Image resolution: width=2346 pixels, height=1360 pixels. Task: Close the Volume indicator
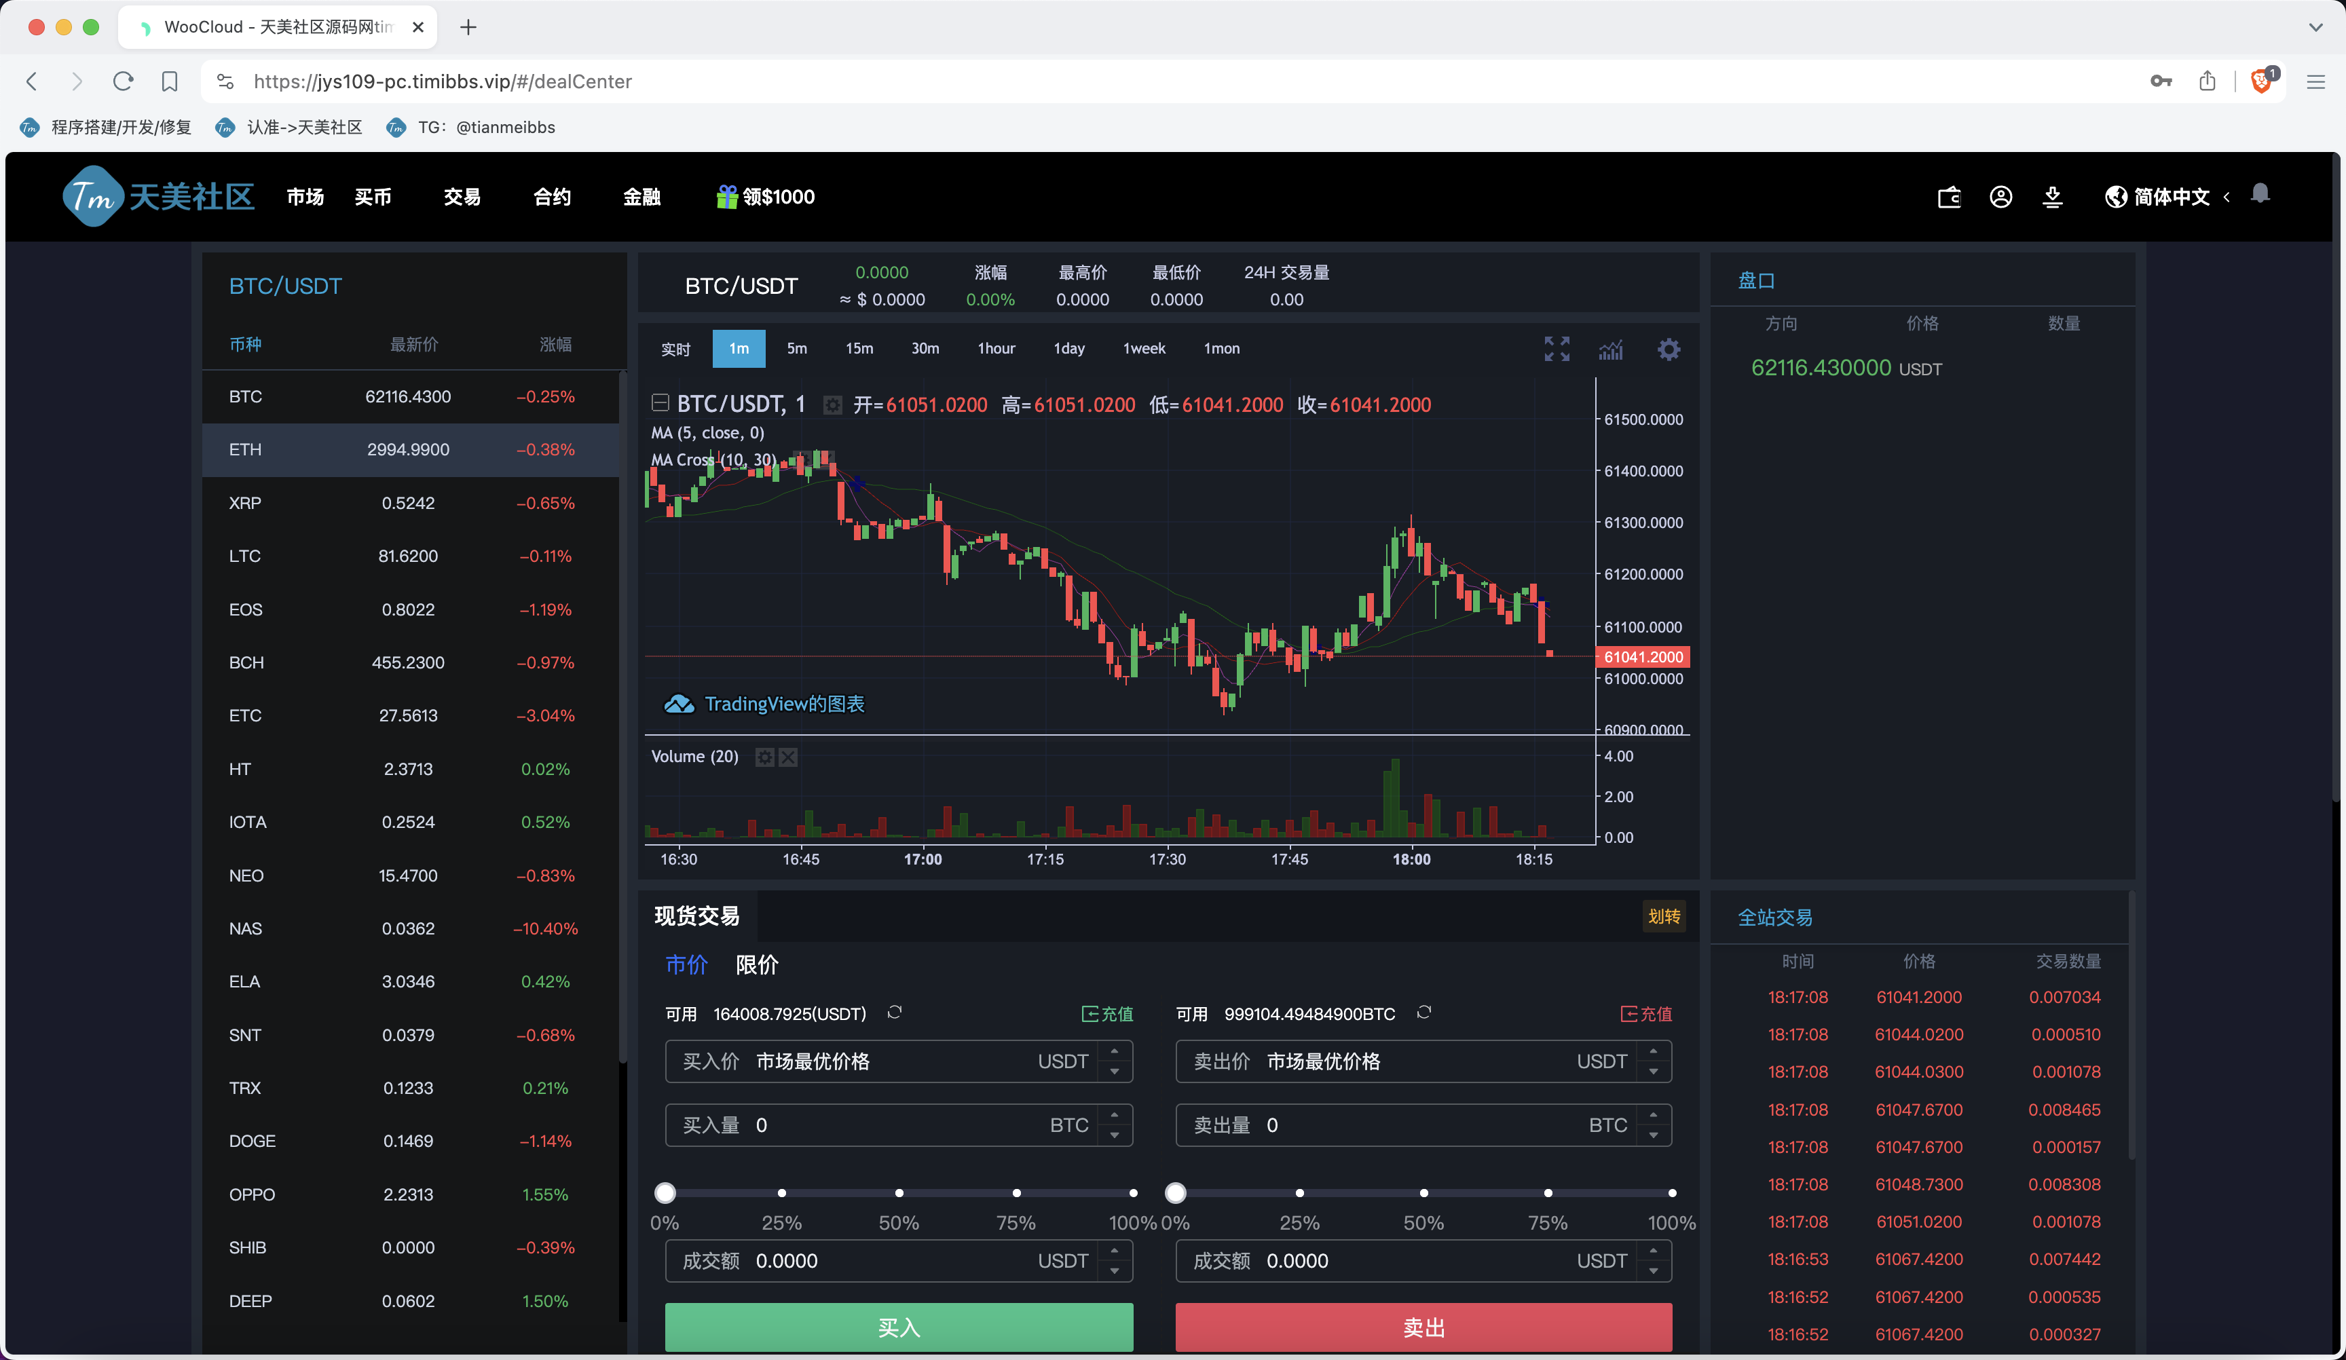(x=787, y=757)
